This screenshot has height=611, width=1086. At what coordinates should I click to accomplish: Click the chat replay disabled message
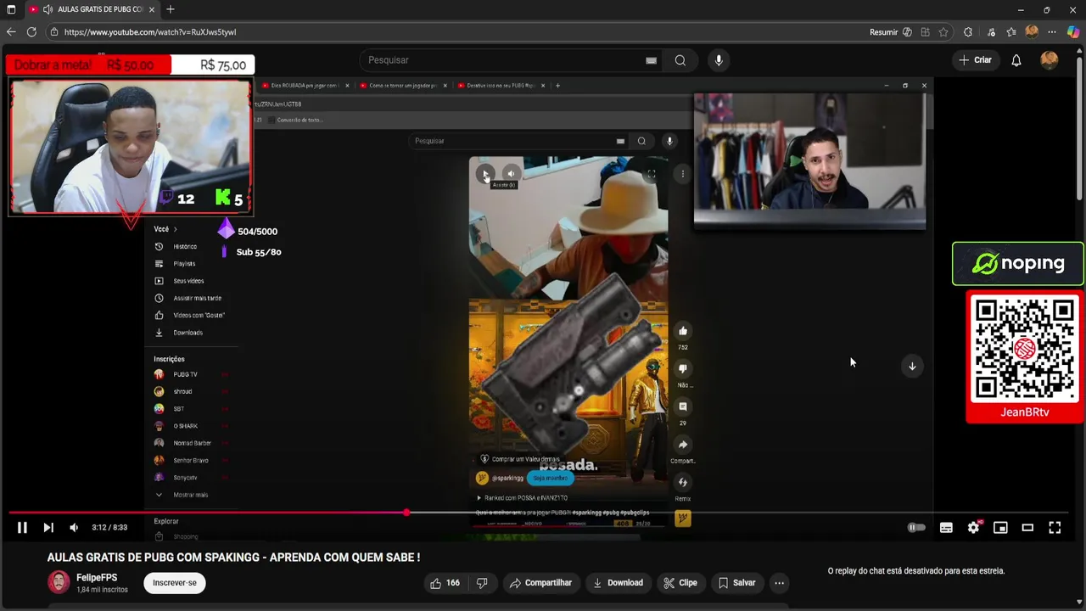coord(916,571)
